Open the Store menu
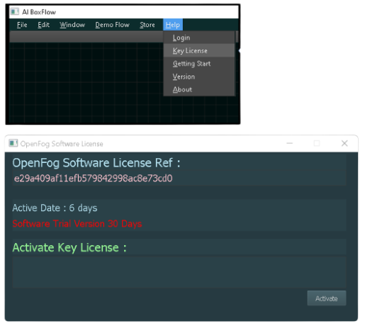The width and height of the screenshot is (365, 326). click(147, 25)
